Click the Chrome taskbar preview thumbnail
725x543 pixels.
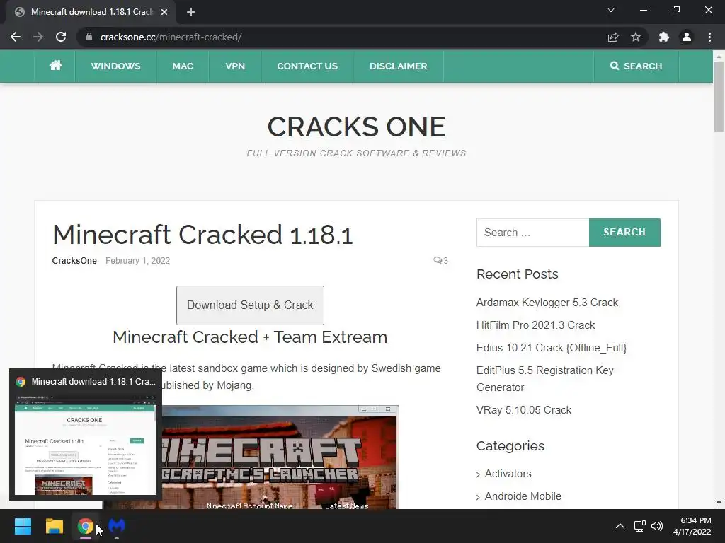pos(86,444)
